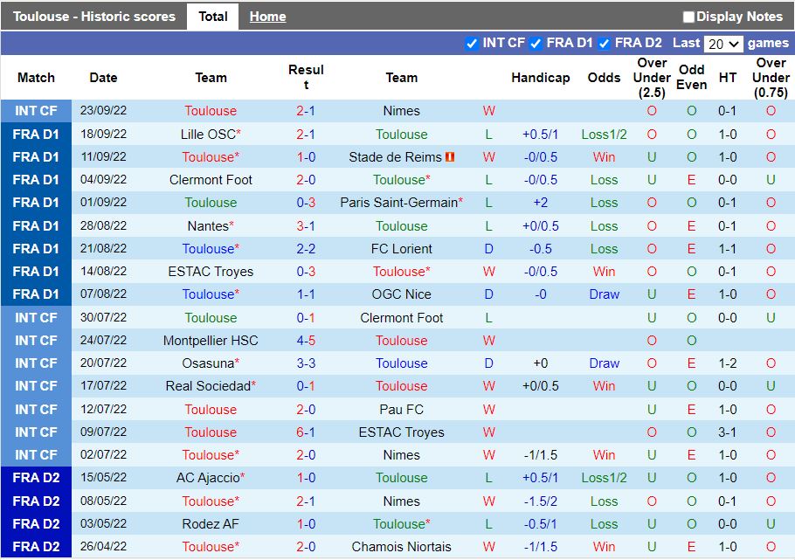Viewport: 795px width, 560px height.
Task: Click the red card icon beside Stade de Reims
Action: tap(451, 157)
